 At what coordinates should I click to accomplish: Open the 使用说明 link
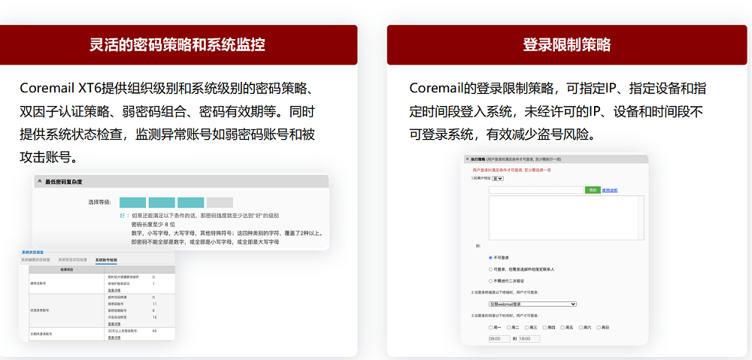pyautogui.click(x=610, y=190)
